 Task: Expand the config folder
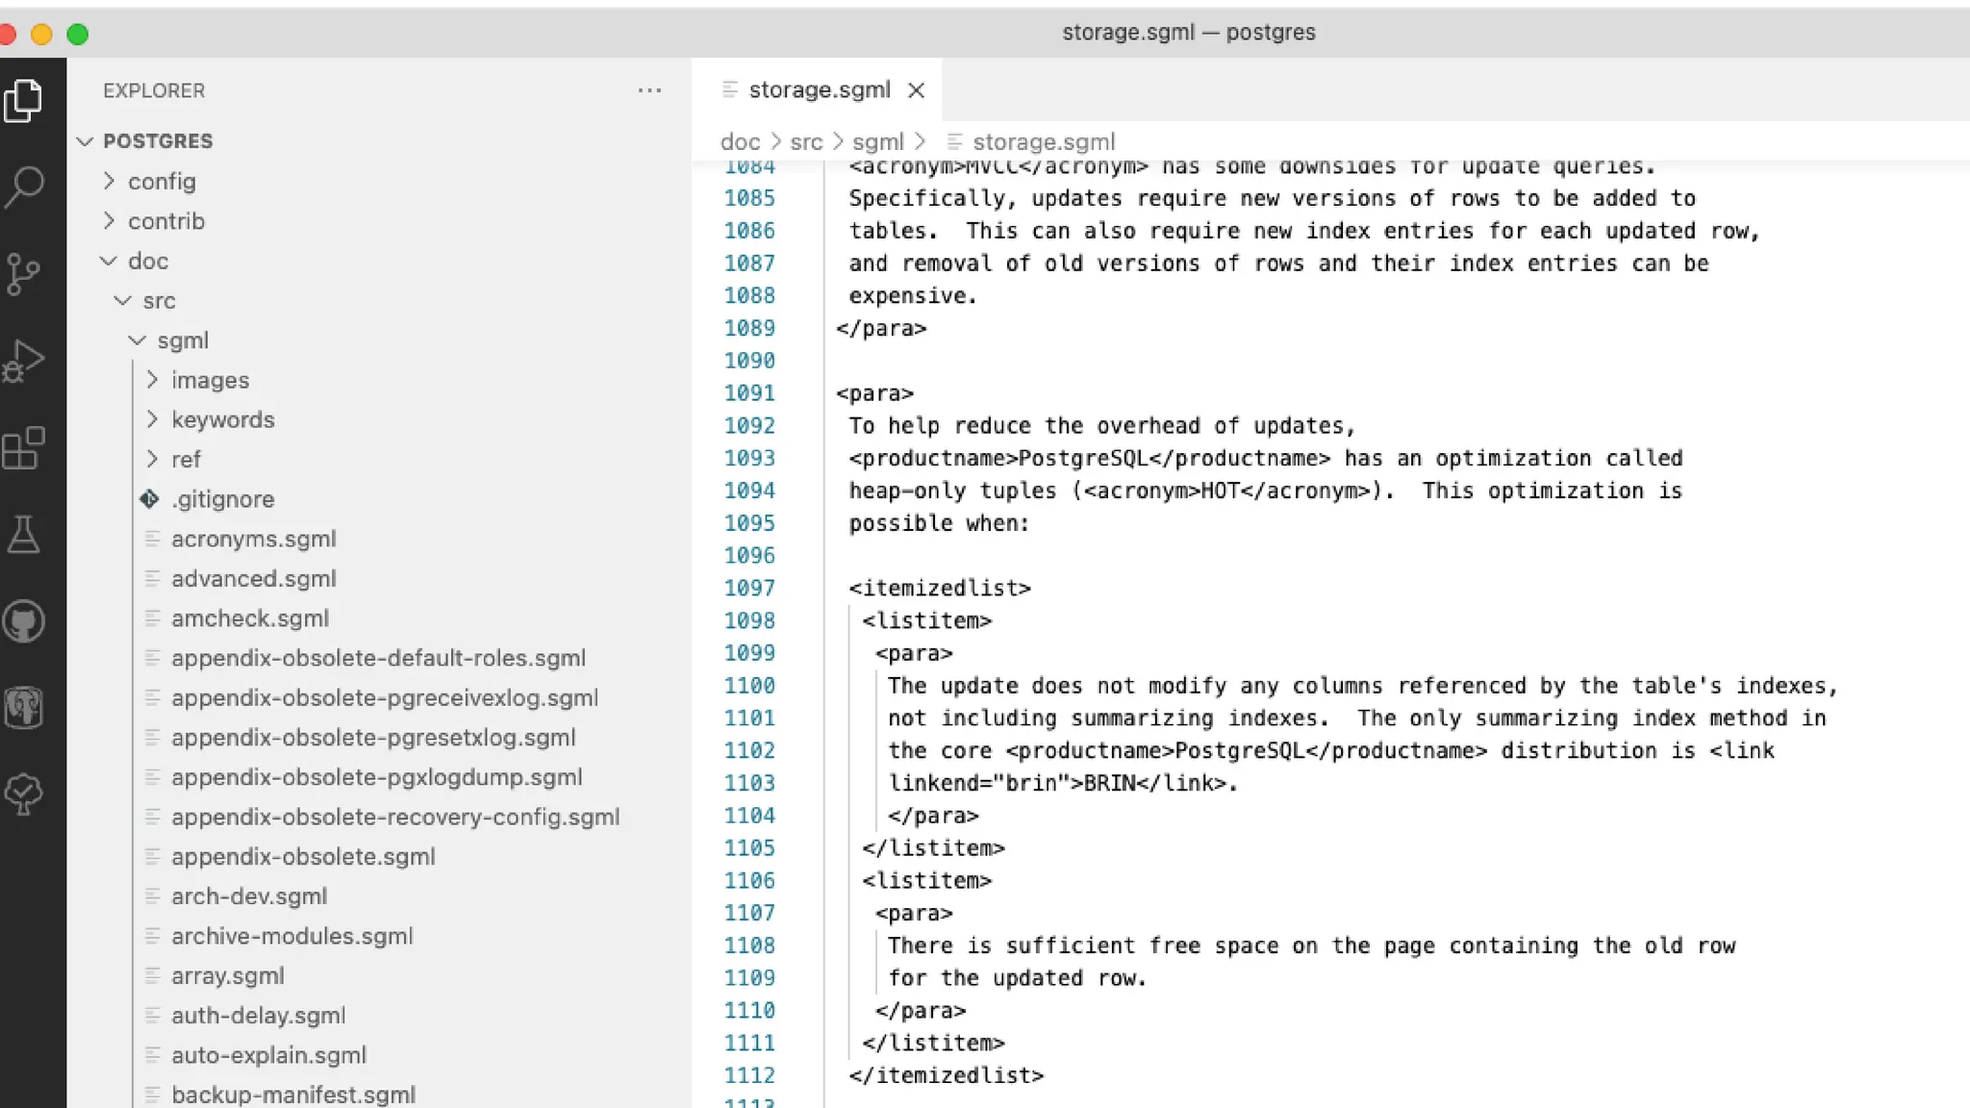click(x=162, y=182)
